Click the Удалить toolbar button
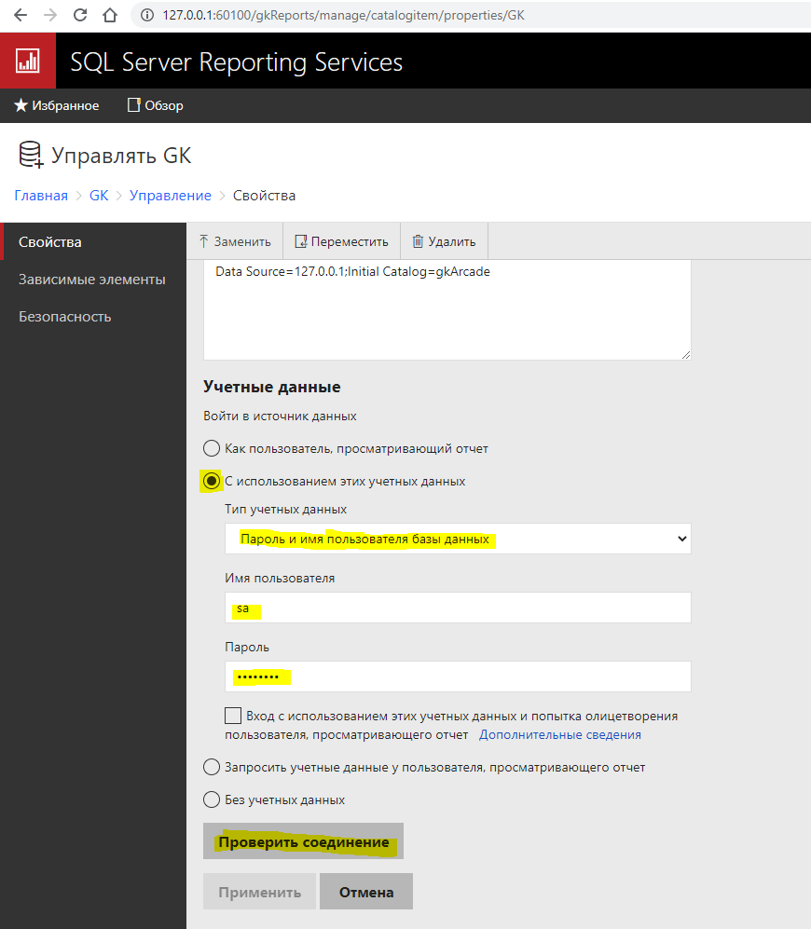811x929 pixels. pos(444,241)
